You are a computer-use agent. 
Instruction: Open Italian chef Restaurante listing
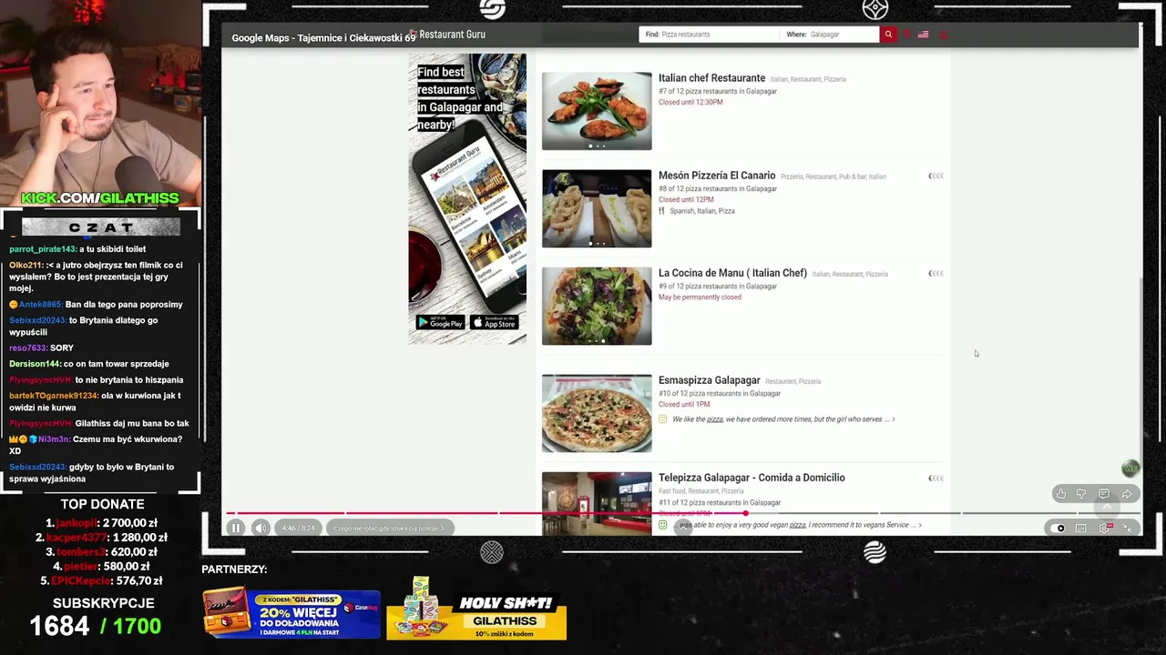pyautogui.click(x=711, y=78)
